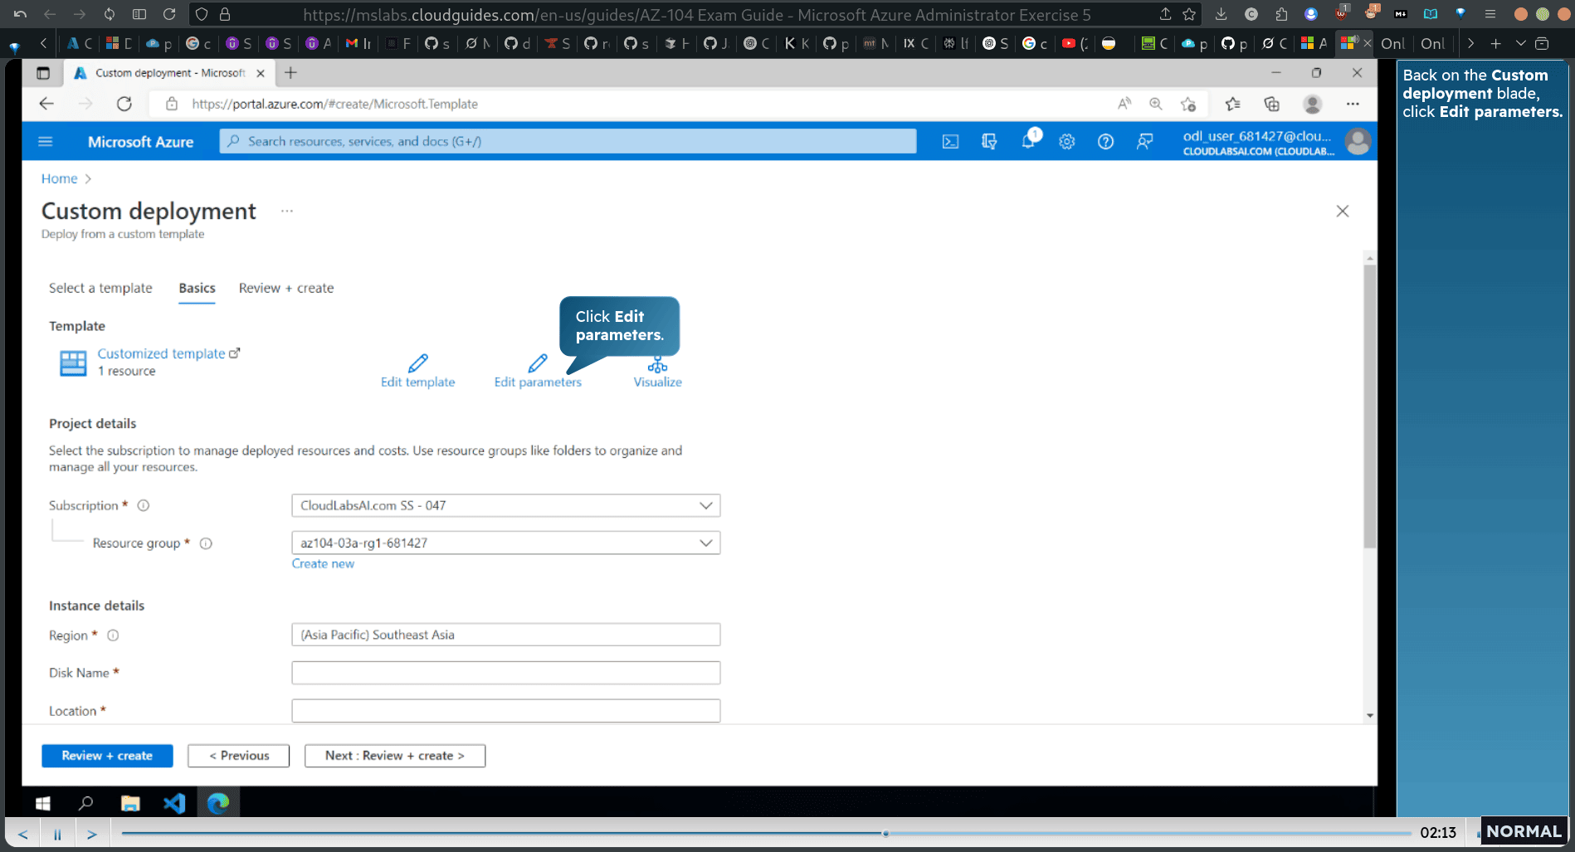Screen dimensions: 1575x852
Task: Open Edge read aloud icon
Action: 1124,104
